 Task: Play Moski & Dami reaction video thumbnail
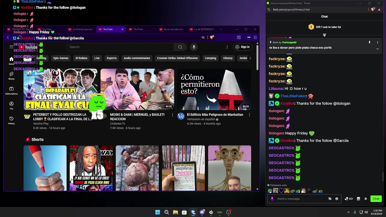pyautogui.click(x=137, y=90)
